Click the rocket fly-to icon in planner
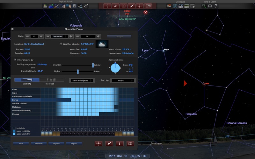The width and height of the screenshot is (255, 159). (x=109, y=143)
